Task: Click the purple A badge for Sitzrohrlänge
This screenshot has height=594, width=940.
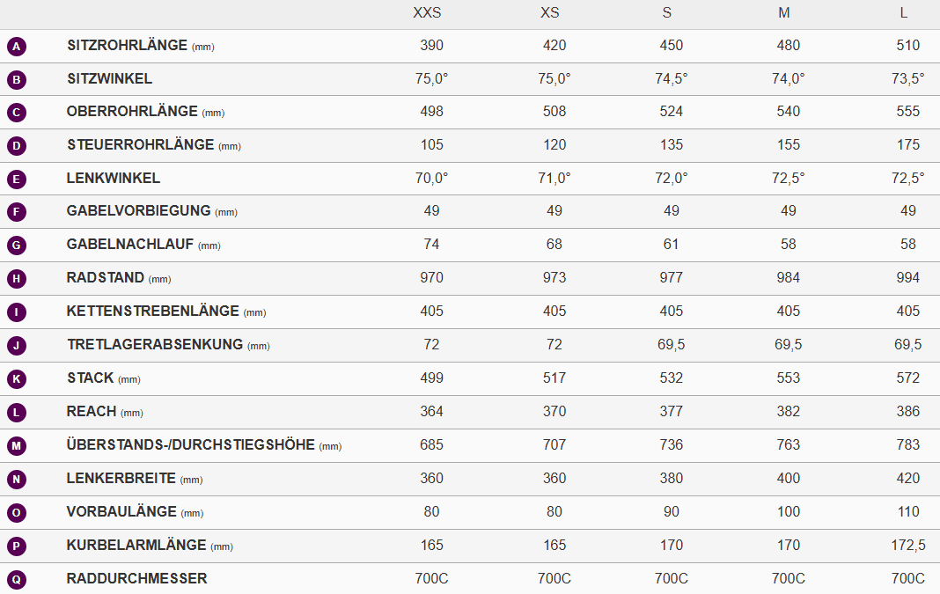Action: click(x=17, y=46)
